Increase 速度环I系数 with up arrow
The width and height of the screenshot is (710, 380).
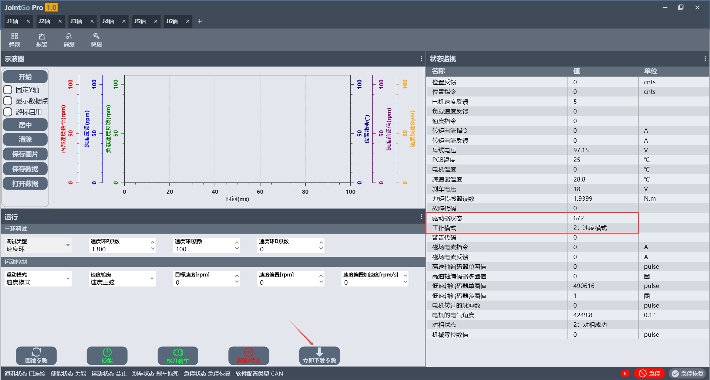pos(237,242)
